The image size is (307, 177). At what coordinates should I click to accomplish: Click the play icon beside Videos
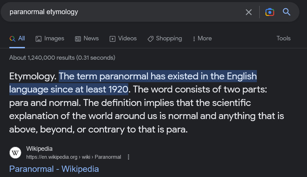(x=112, y=39)
